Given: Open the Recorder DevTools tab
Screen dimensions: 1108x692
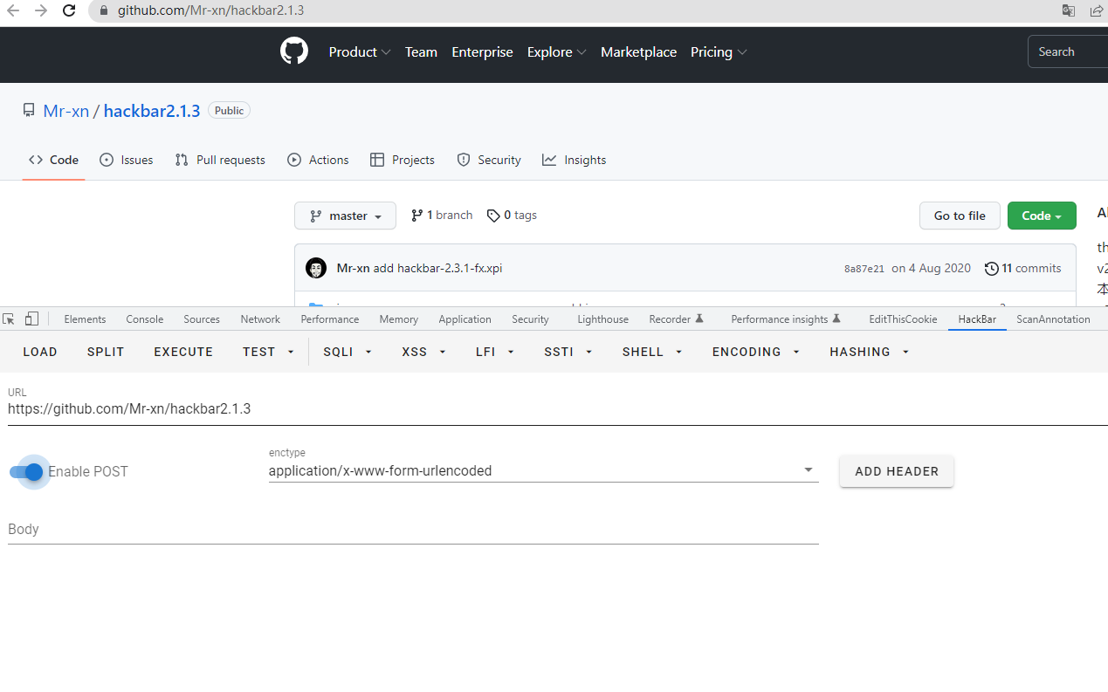Looking at the screenshot, I should [676, 319].
